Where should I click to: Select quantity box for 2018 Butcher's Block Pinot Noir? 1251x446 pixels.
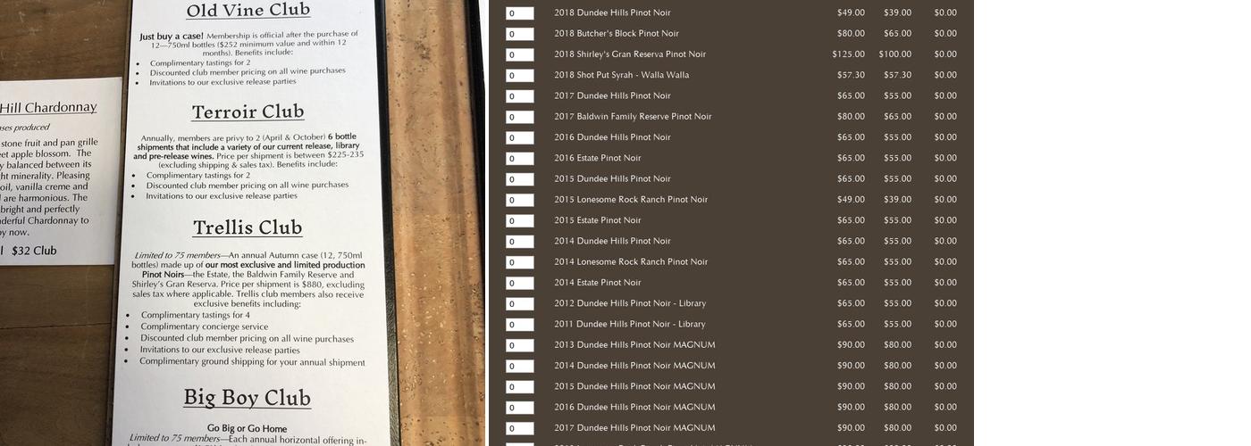pyautogui.click(x=519, y=34)
